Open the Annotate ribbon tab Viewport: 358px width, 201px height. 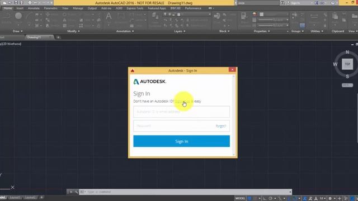[34, 8]
